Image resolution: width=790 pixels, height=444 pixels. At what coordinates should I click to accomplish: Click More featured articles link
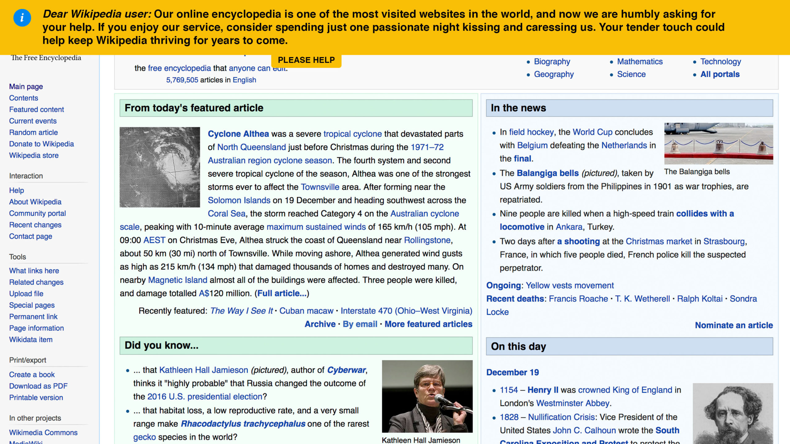(x=428, y=324)
